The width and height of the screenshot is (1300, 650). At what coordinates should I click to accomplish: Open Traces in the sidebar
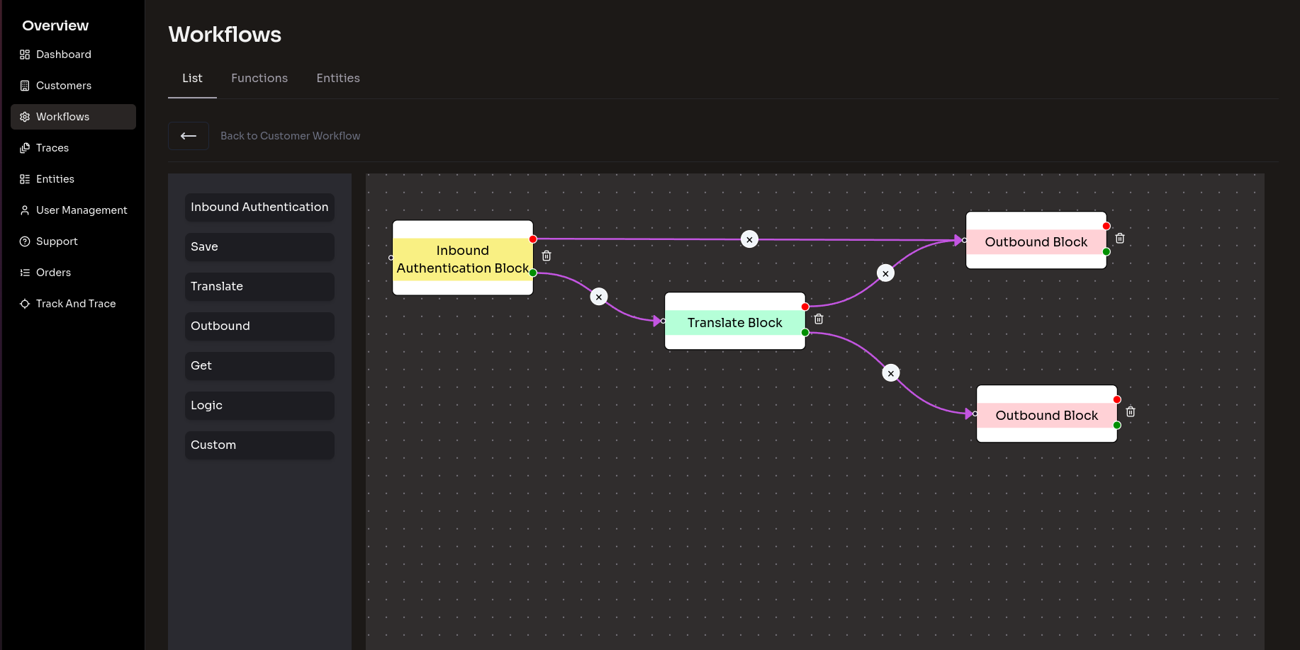point(73,148)
